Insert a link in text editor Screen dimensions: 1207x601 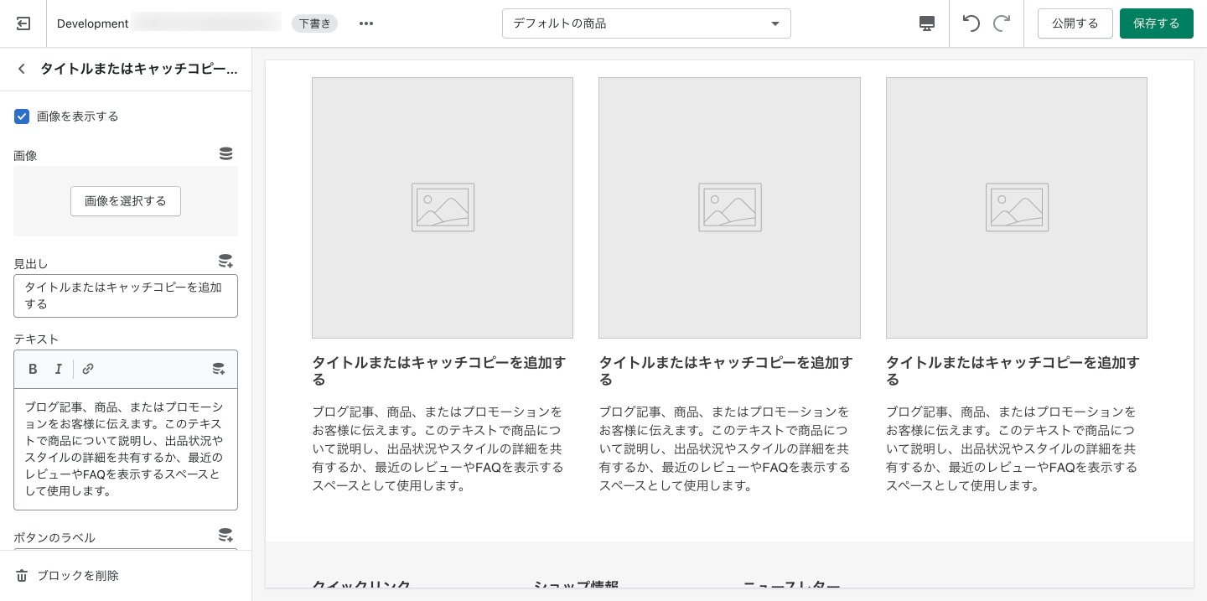88,369
